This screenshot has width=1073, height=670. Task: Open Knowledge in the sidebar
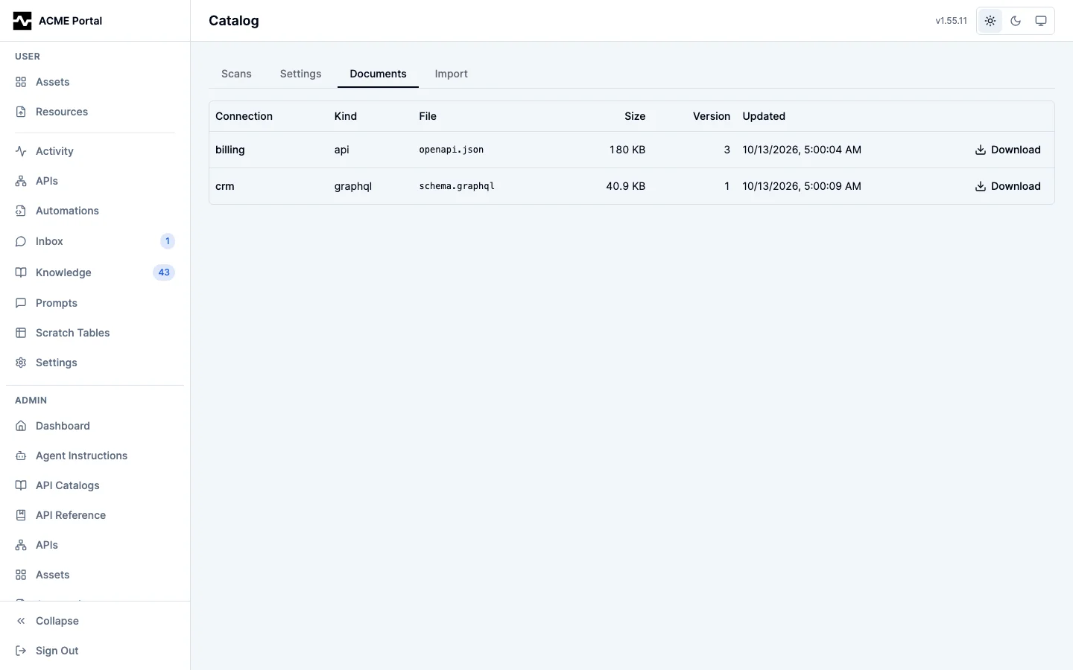click(95, 272)
